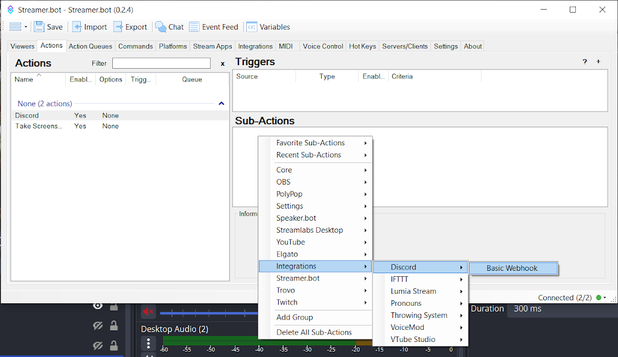
Task: Open Variables from toolbar icon
Action: [x=252, y=27]
